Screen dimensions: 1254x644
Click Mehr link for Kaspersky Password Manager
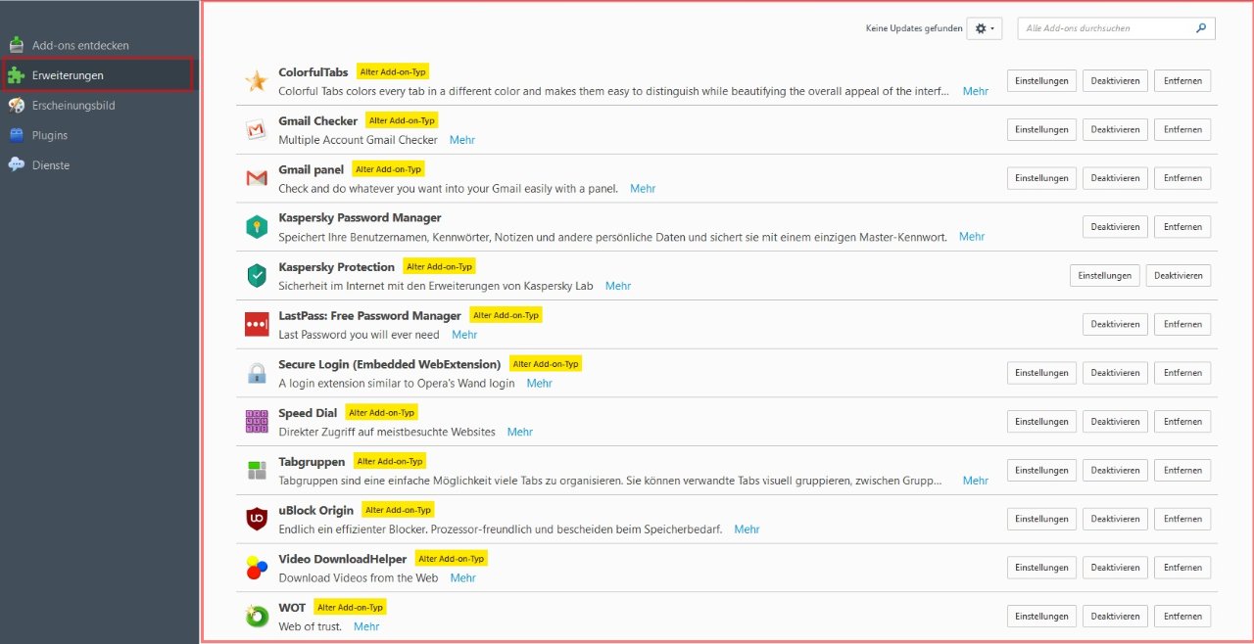[x=972, y=237]
